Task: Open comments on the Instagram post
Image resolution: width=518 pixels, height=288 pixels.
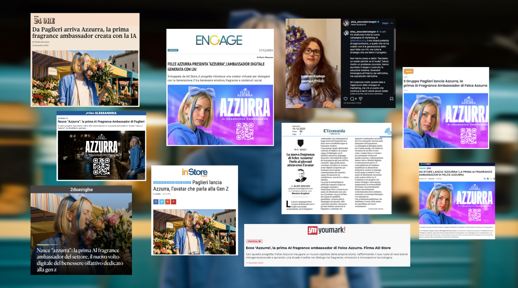Action: (352, 99)
